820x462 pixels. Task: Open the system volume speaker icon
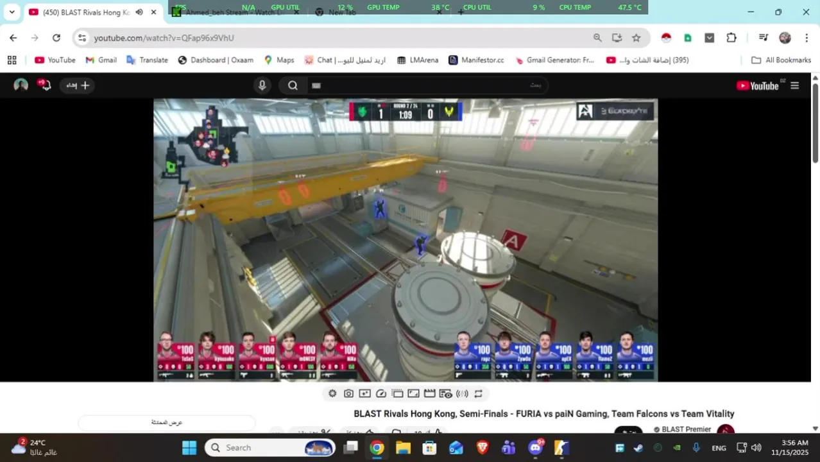(756, 447)
